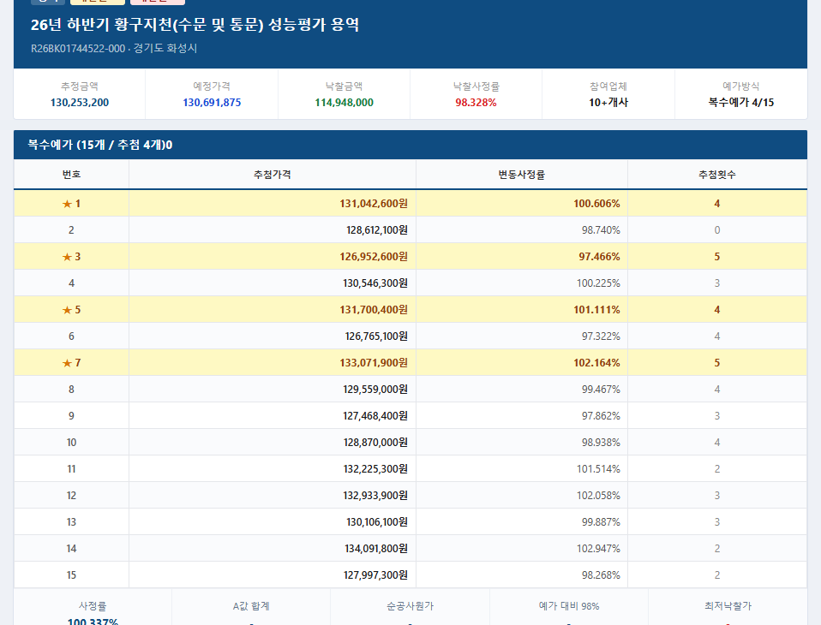Click the price 130,106,100원
This screenshot has height=625, width=821.
377,522
